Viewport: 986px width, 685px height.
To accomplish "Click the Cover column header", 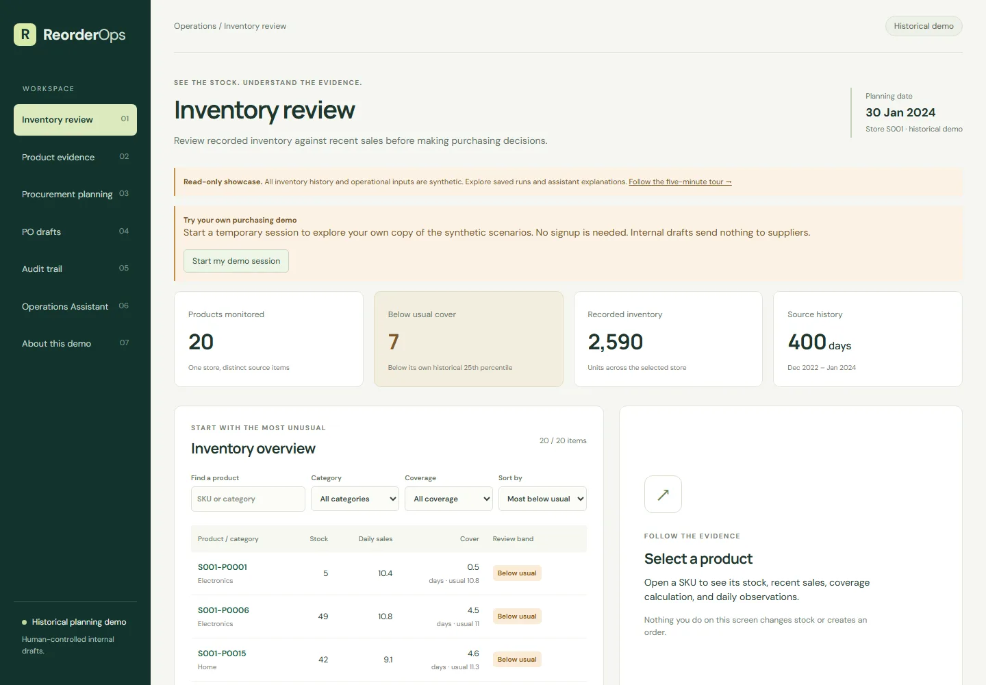I will pyautogui.click(x=469, y=539).
